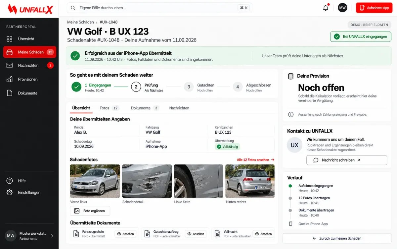Open Alle 12 Fotos ansehen link

[x=255, y=160]
